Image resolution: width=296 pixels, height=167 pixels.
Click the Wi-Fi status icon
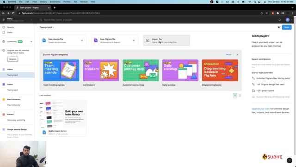pos(250,2)
